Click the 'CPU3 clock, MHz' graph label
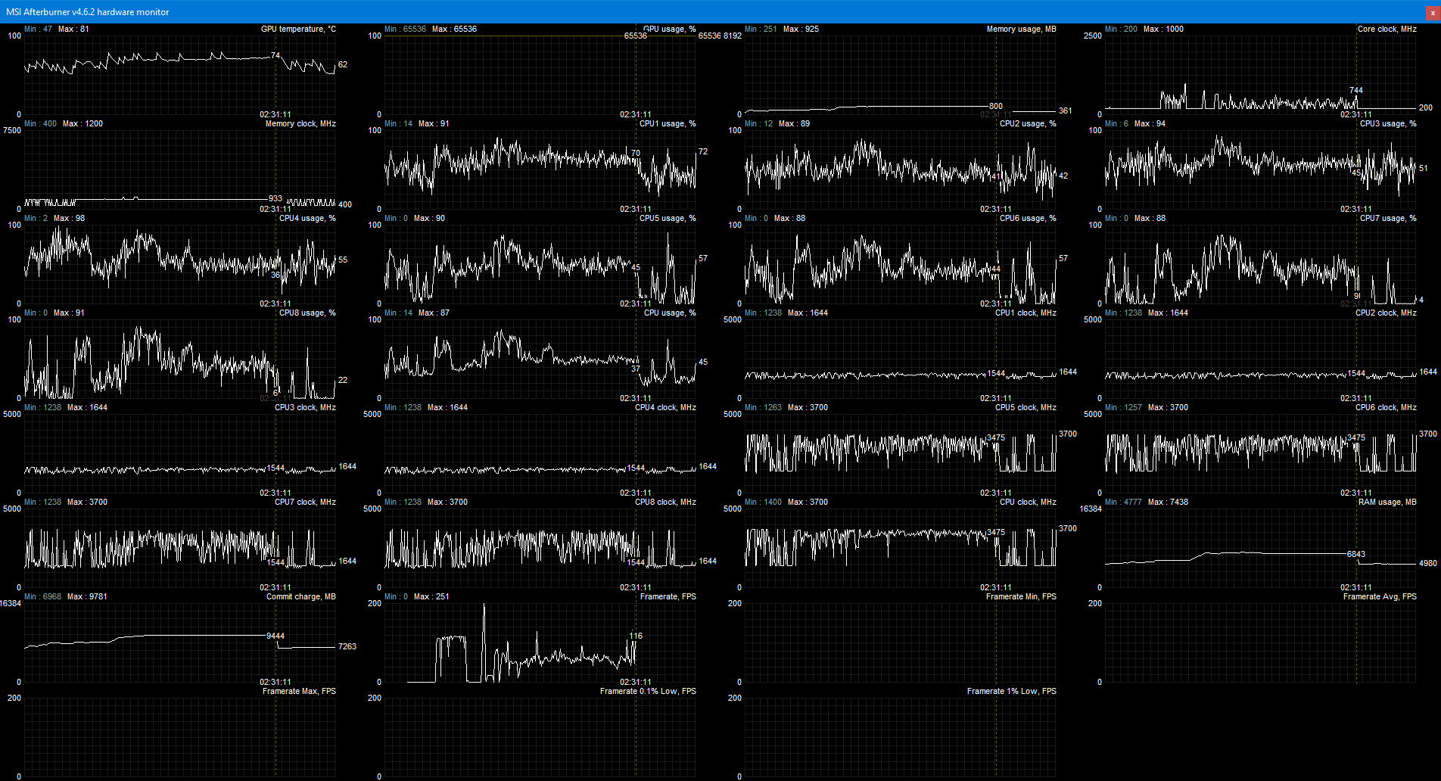The height and width of the screenshot is (781, 1441). [305, 407]
